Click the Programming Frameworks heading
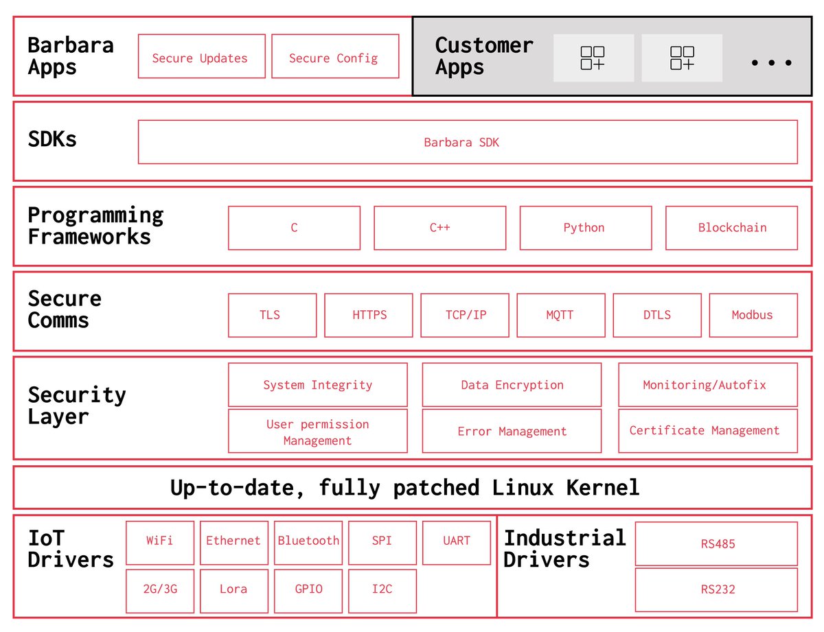Viewport: 824px width, 632px height. [95, 226]
